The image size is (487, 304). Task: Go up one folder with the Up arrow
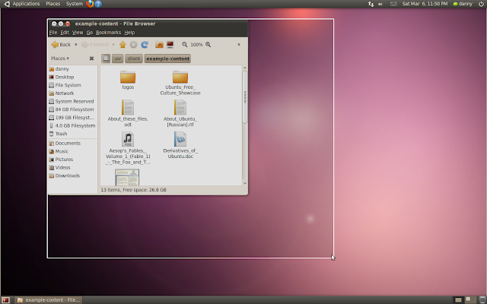click(123, 45)
